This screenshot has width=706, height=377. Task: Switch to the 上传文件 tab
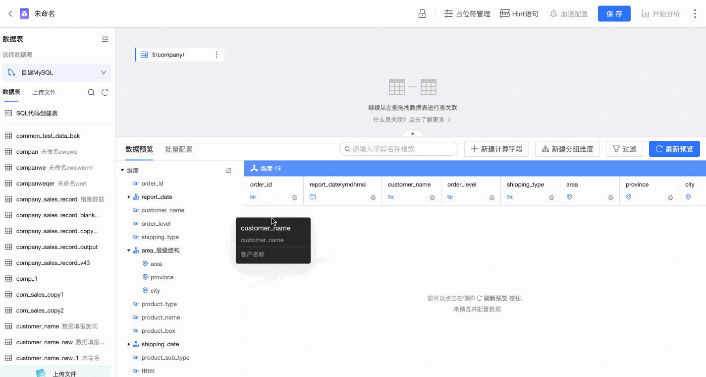(44, 92)
